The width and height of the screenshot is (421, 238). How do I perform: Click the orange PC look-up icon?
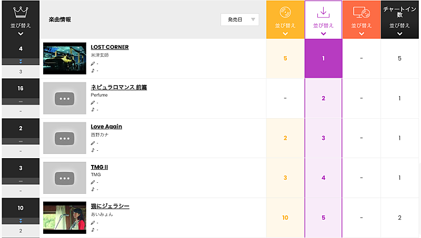361,12
